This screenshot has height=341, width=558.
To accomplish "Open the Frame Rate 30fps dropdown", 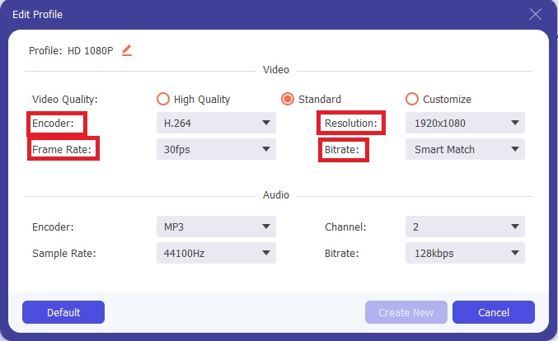I will [x=216, y=150].
